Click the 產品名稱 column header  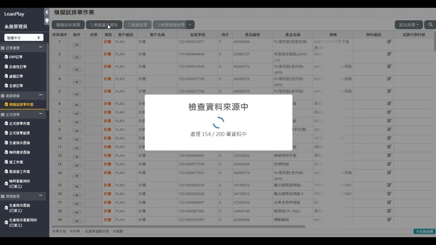[293, 35]
